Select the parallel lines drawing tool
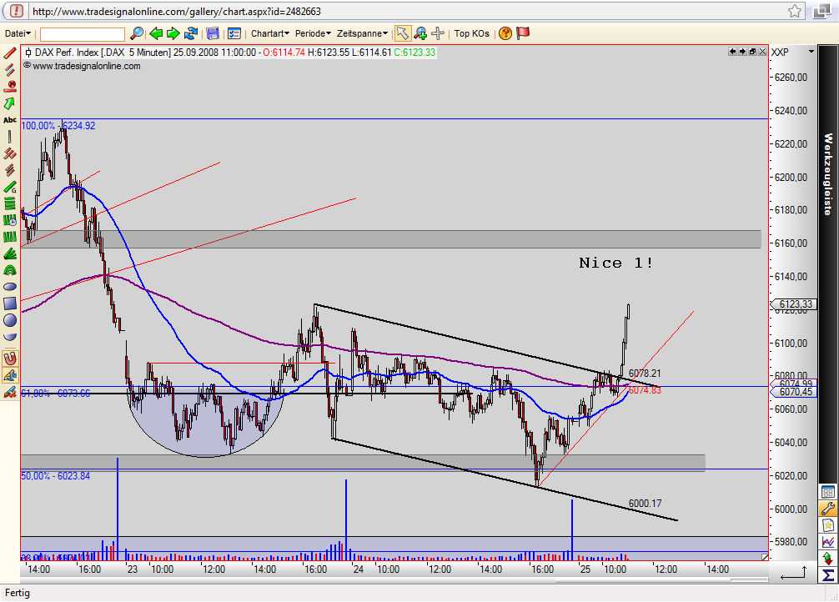 [10, 69]
